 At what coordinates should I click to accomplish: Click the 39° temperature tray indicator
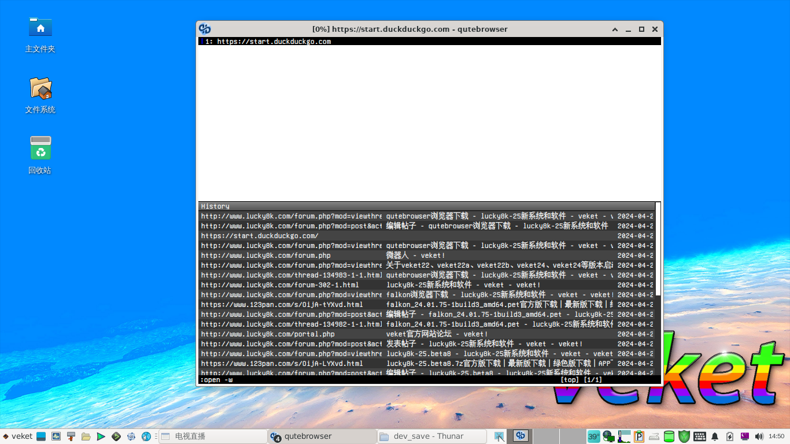point(593,436)
